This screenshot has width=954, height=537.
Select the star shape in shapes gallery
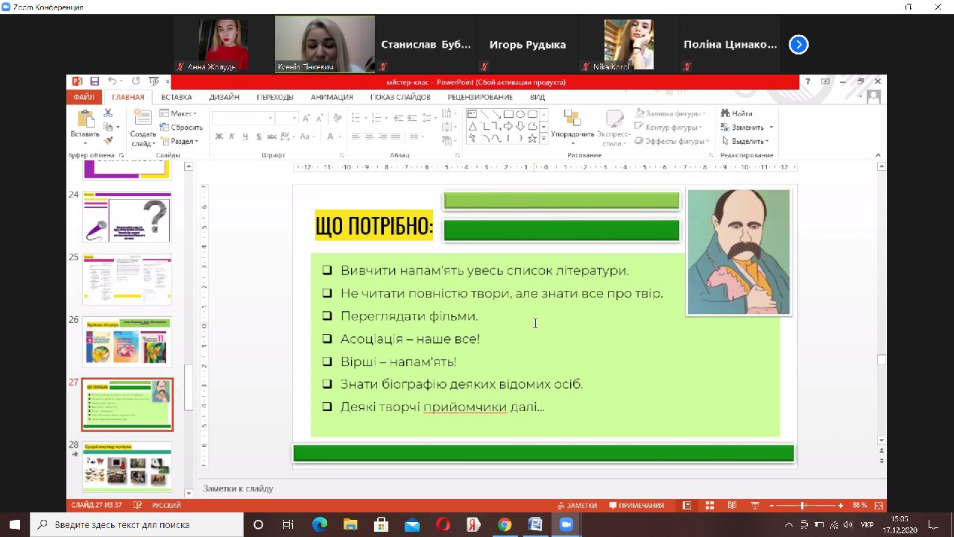(532, 139)
